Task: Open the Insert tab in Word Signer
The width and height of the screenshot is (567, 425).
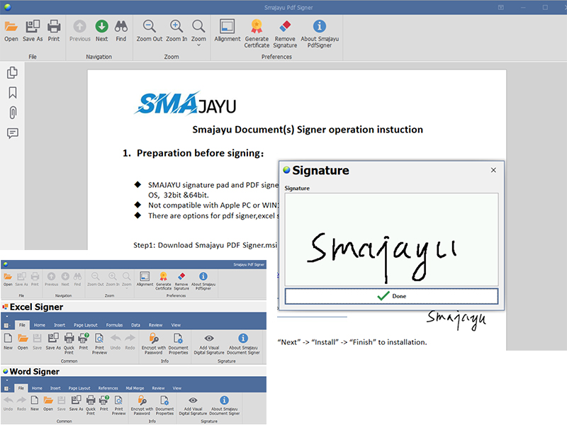Action: point(55,388)
